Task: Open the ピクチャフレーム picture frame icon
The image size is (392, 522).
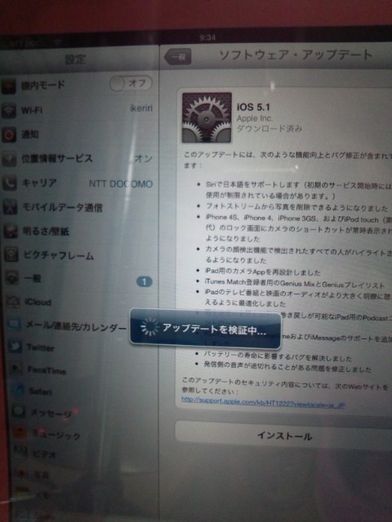Action: (11, 254)
